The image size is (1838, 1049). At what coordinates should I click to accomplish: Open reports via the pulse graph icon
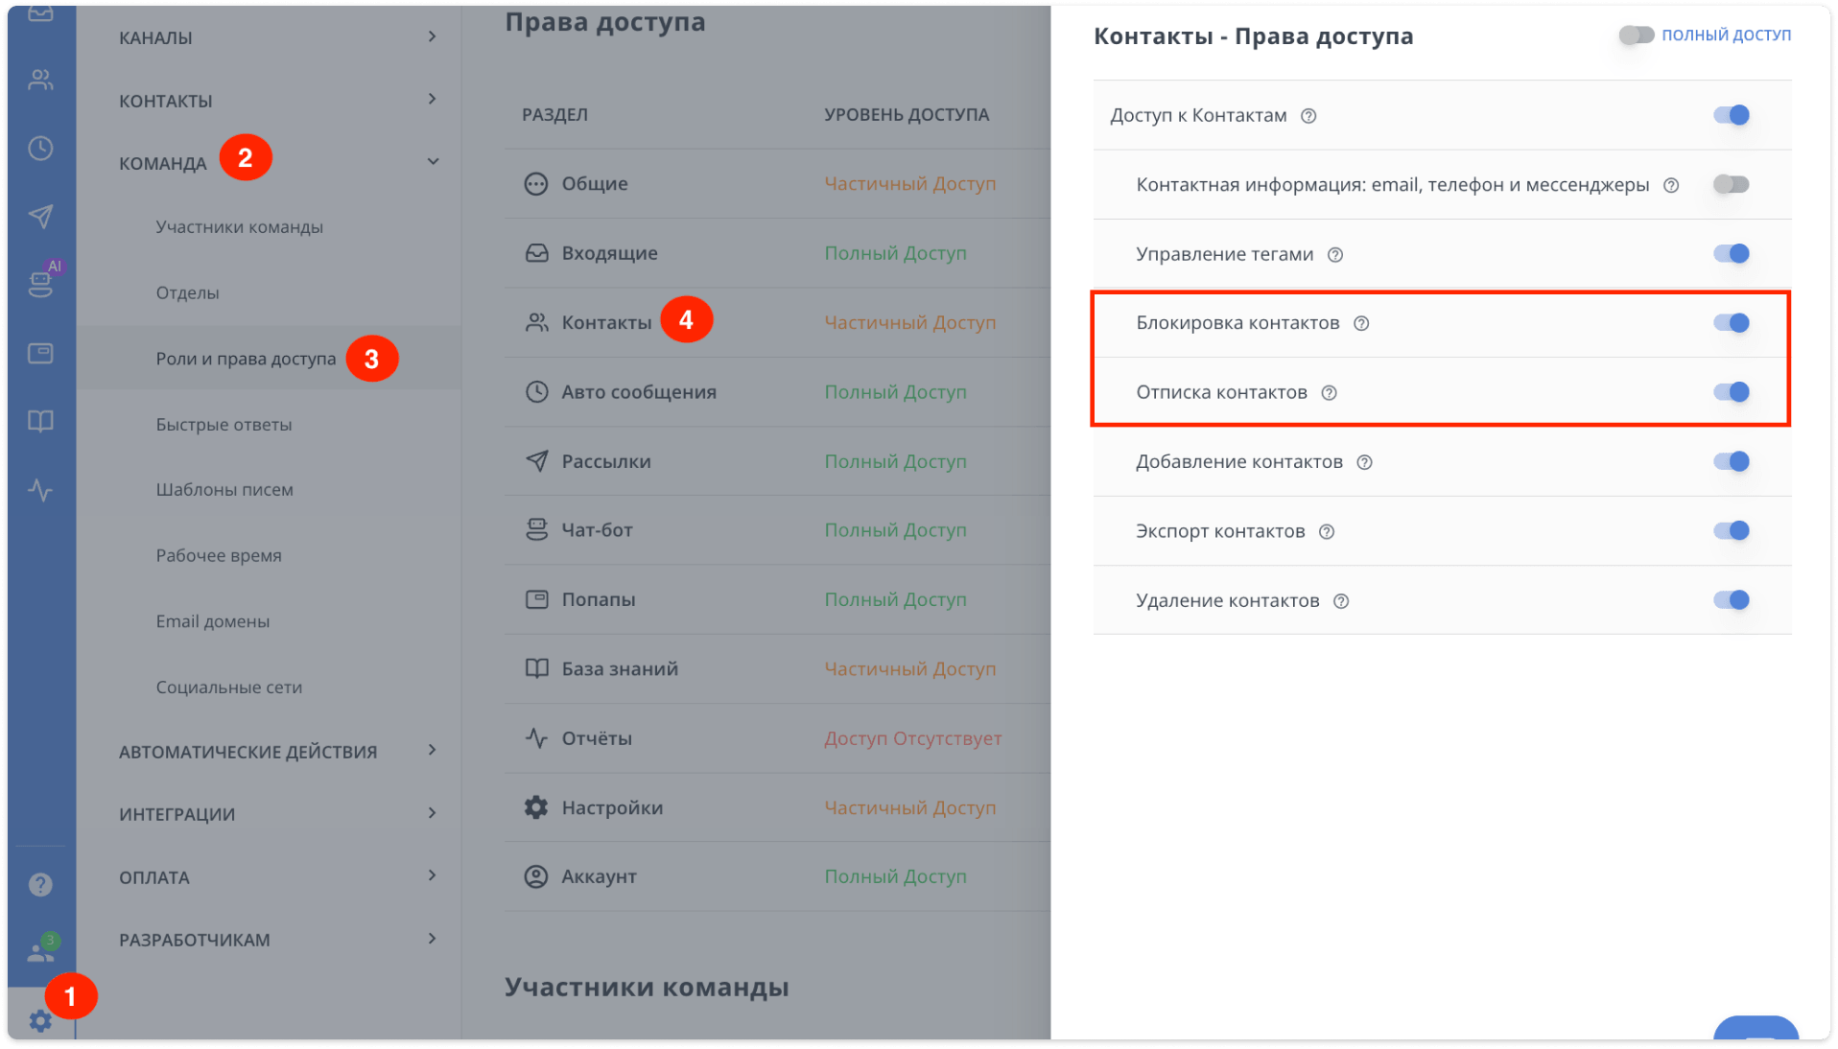(x=40, y=491)
